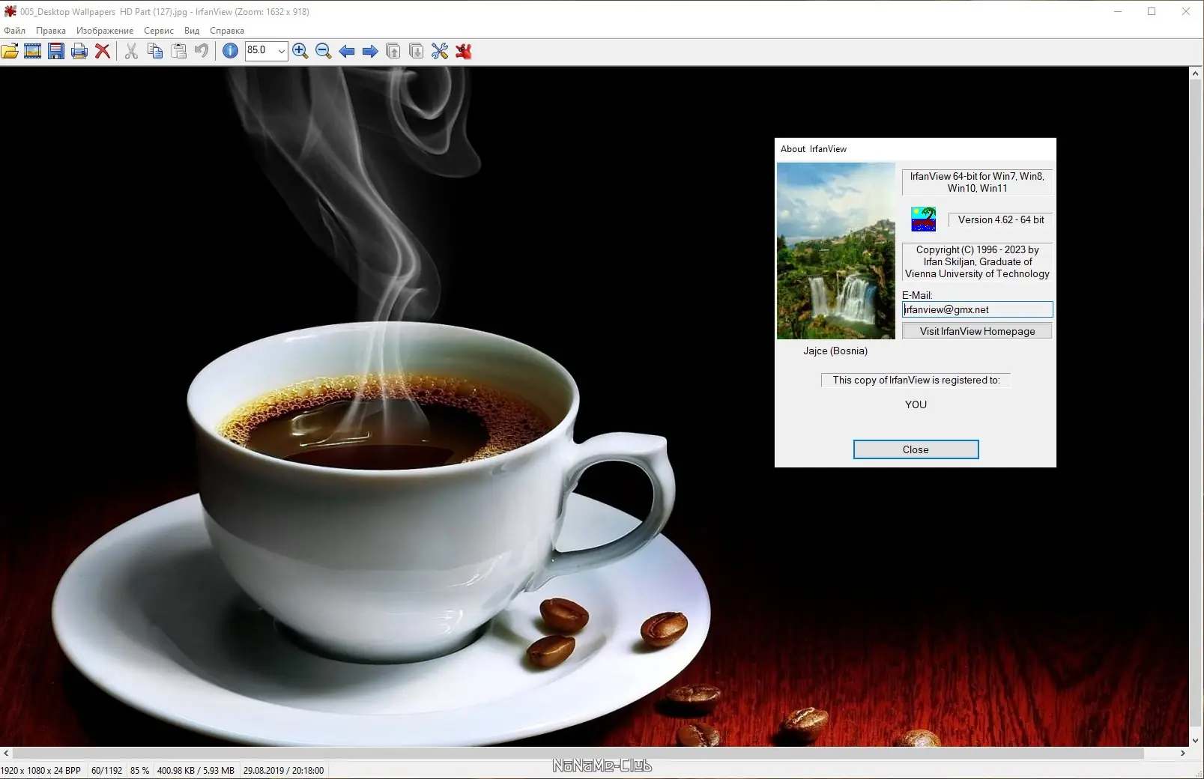This screenshot has width=1204, height=779.
Task: Click the '60/1192' status bar entry
Action: pyautogui.click(x=106, y=770)
